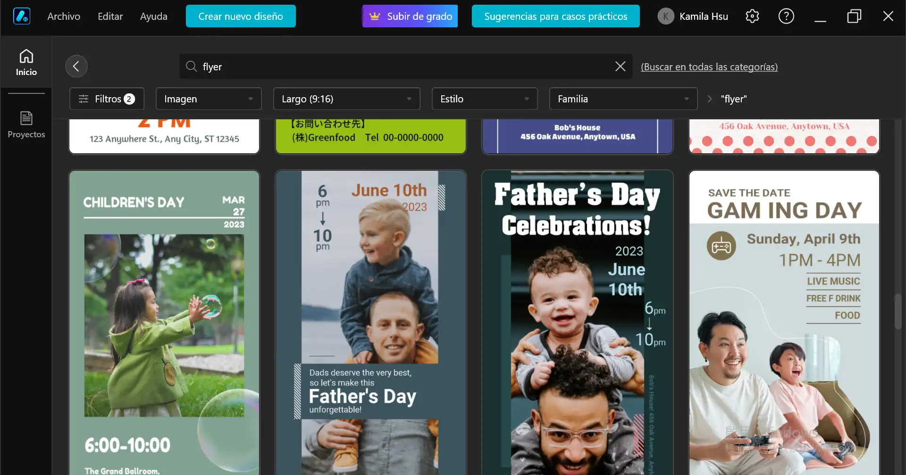Select the Children's Day flyer template
Viewport: 906px width, 475px height.
click(x=164, y=323)
